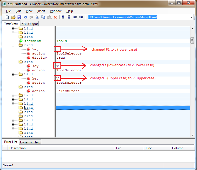Screen dimensions: 197x170
Task: Minimize the XML Notepad window
Action: (x=172, y=3)
